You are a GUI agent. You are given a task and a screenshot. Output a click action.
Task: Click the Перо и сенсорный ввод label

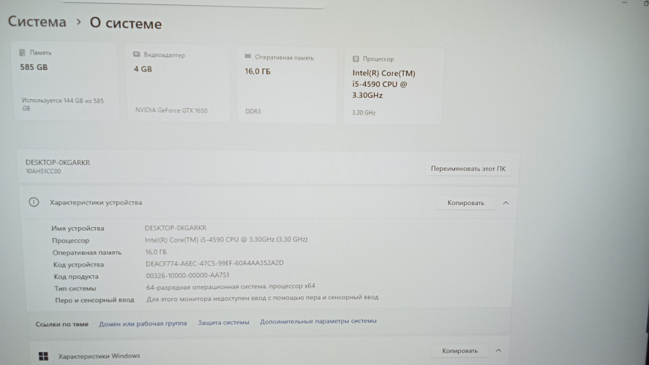click(95, 300)
